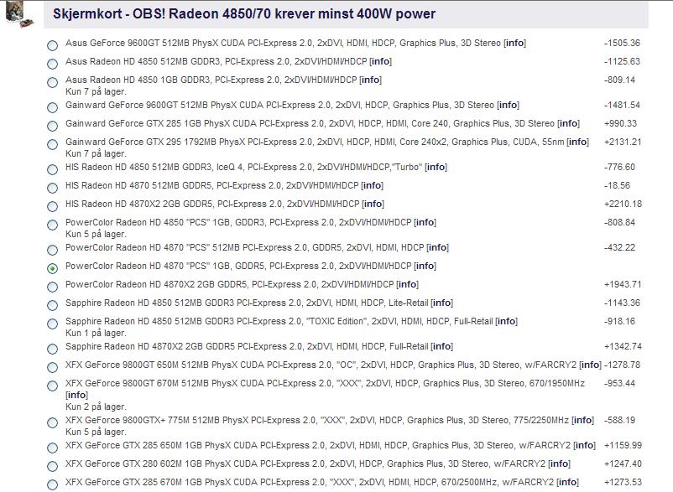Select Asus GeForce 9600GT 512MB radio button
This screenshot has width=673, height=492.
pyautogui.click(x=52, y=45)
